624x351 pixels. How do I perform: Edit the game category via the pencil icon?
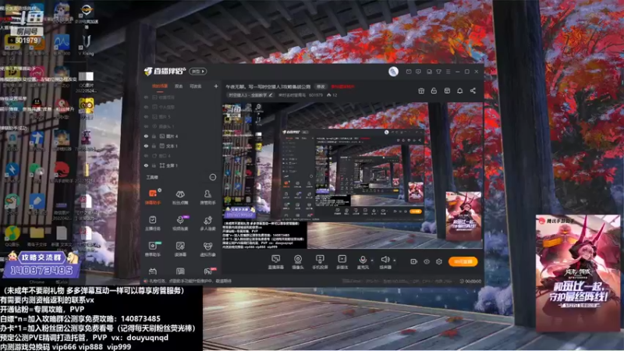coord(271,95)
